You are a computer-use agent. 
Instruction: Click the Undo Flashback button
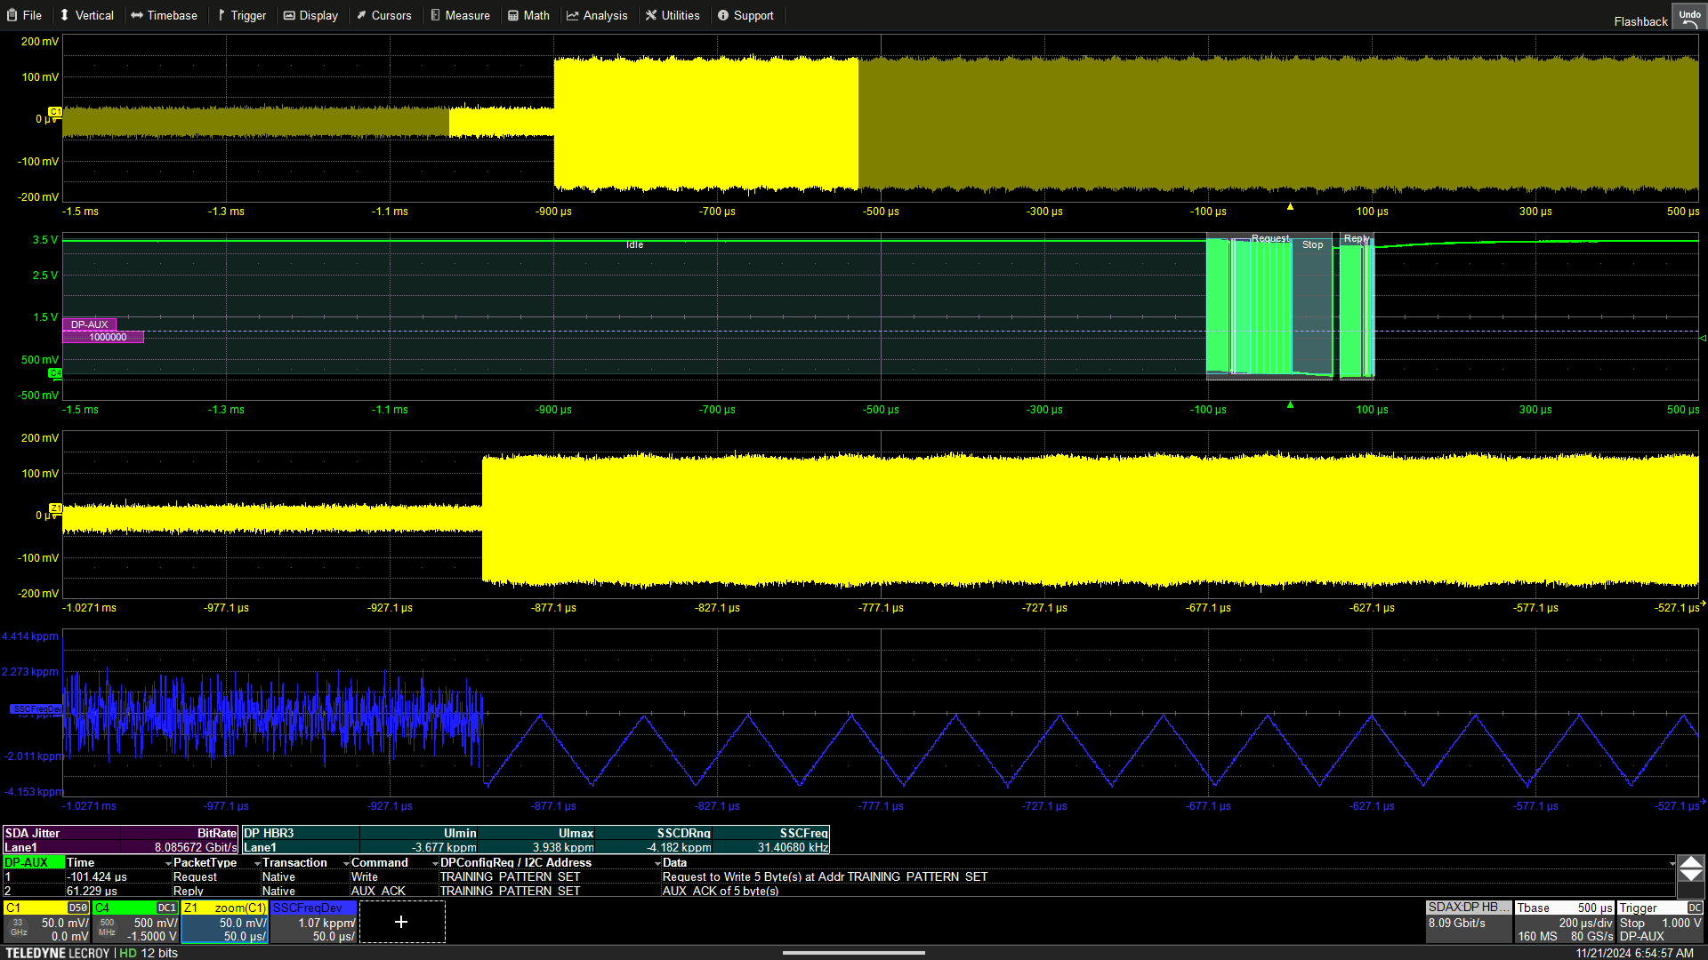(x=1688, y=18)
